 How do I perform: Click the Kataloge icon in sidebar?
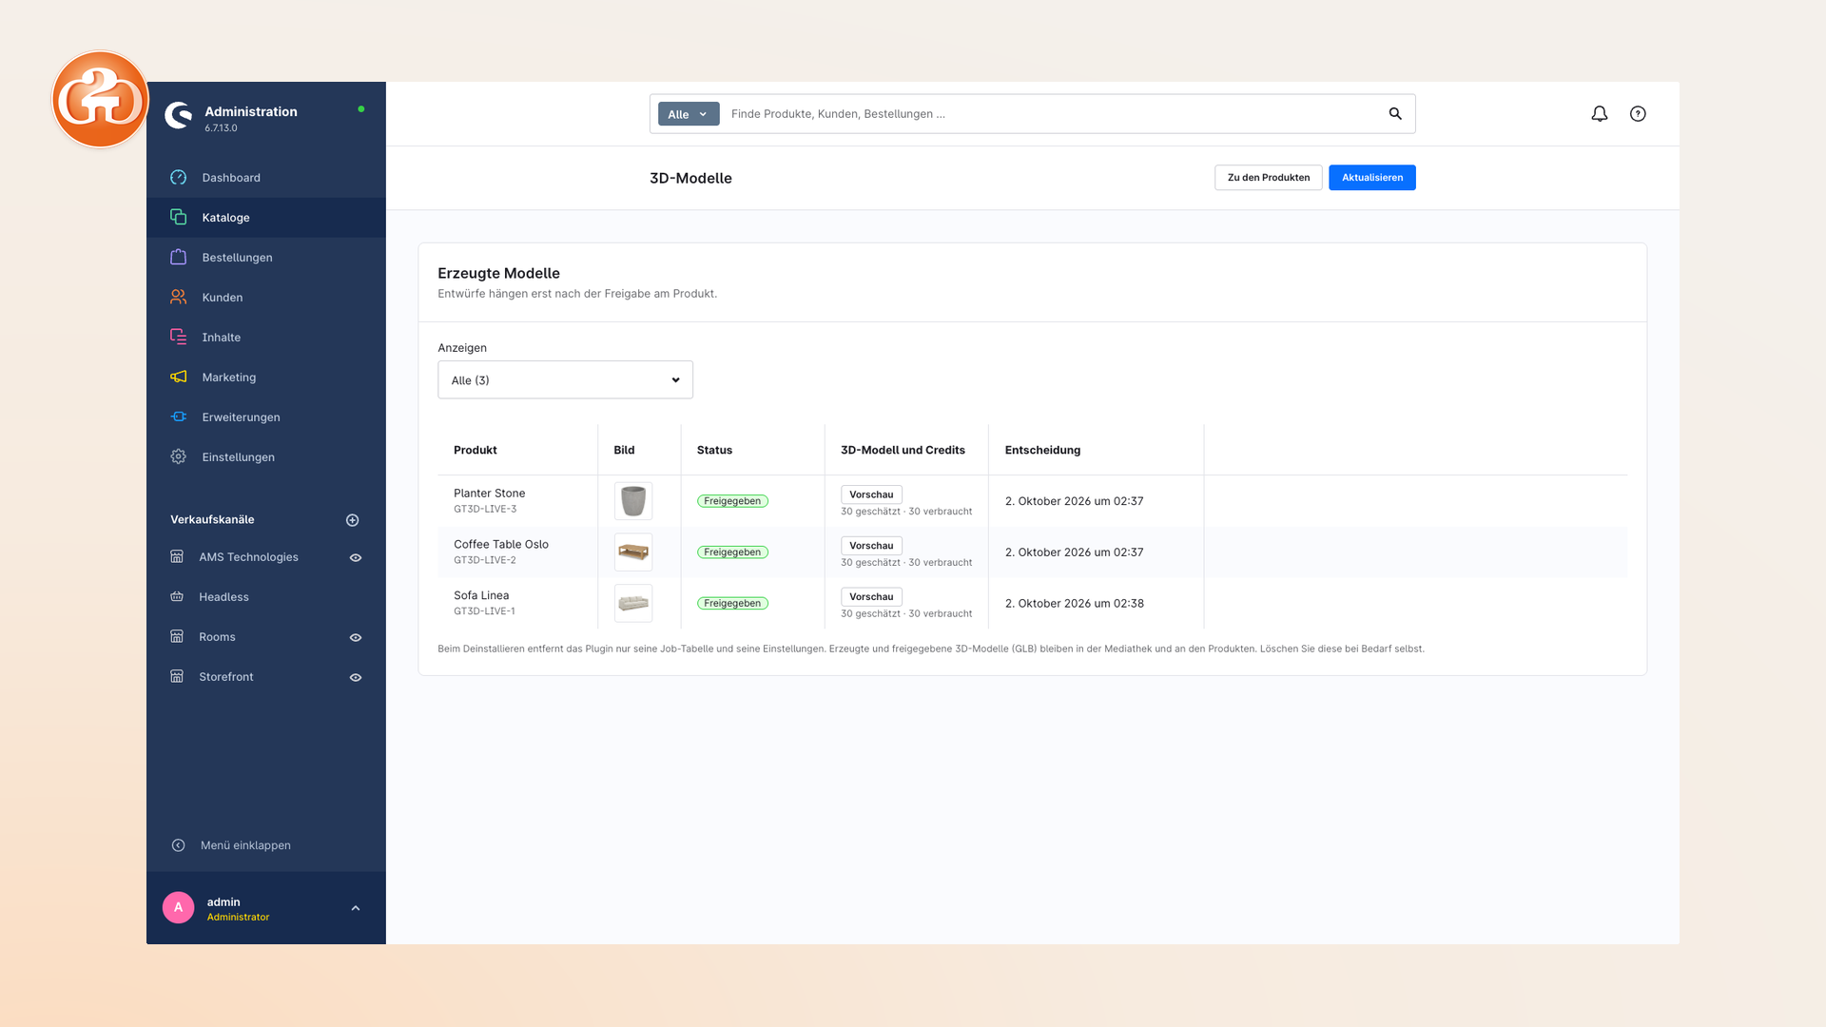pos(178,218)
